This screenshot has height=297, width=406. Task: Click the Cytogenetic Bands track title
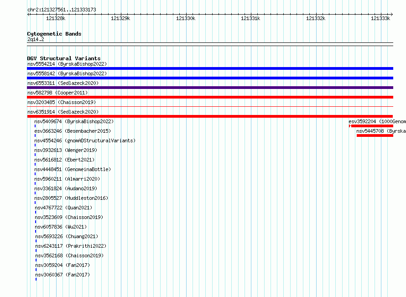click(54, 34)
